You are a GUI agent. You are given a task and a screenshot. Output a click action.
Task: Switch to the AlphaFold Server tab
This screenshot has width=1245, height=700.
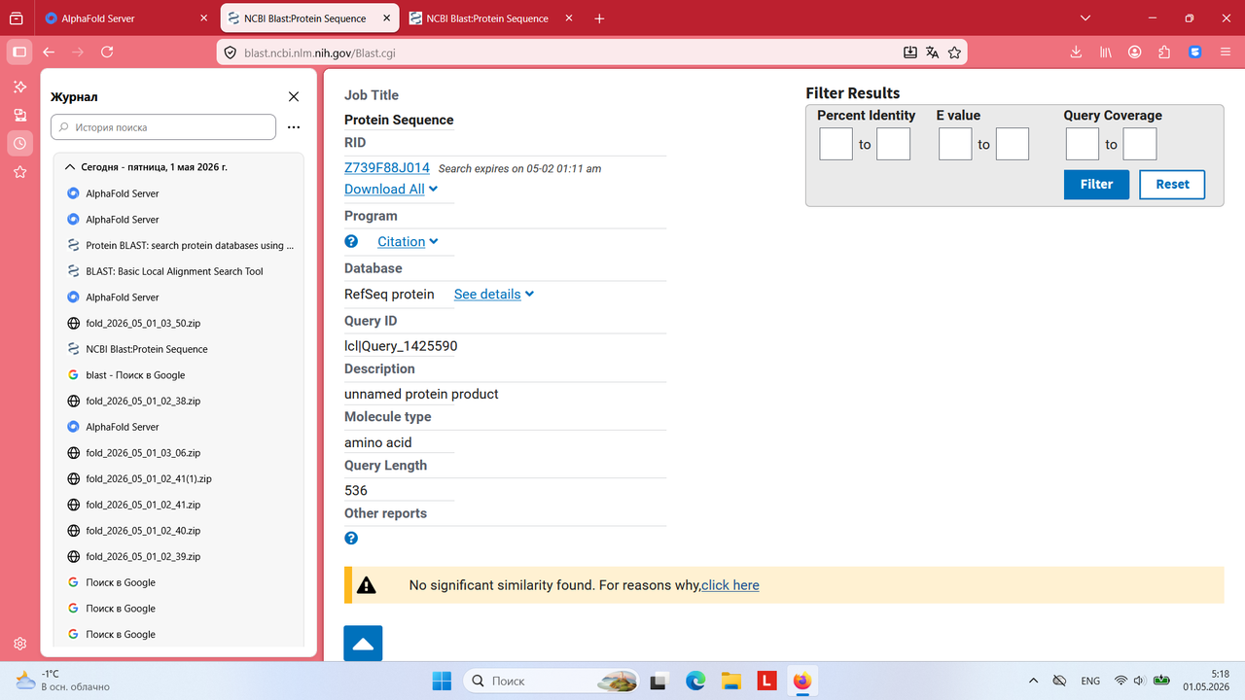coord(125,18)
